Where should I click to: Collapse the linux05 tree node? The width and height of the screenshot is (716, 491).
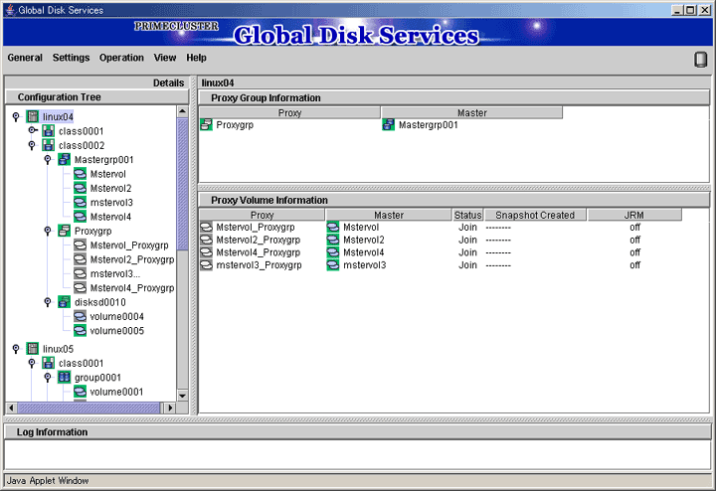pyautogui.click(x=16, y=349)
